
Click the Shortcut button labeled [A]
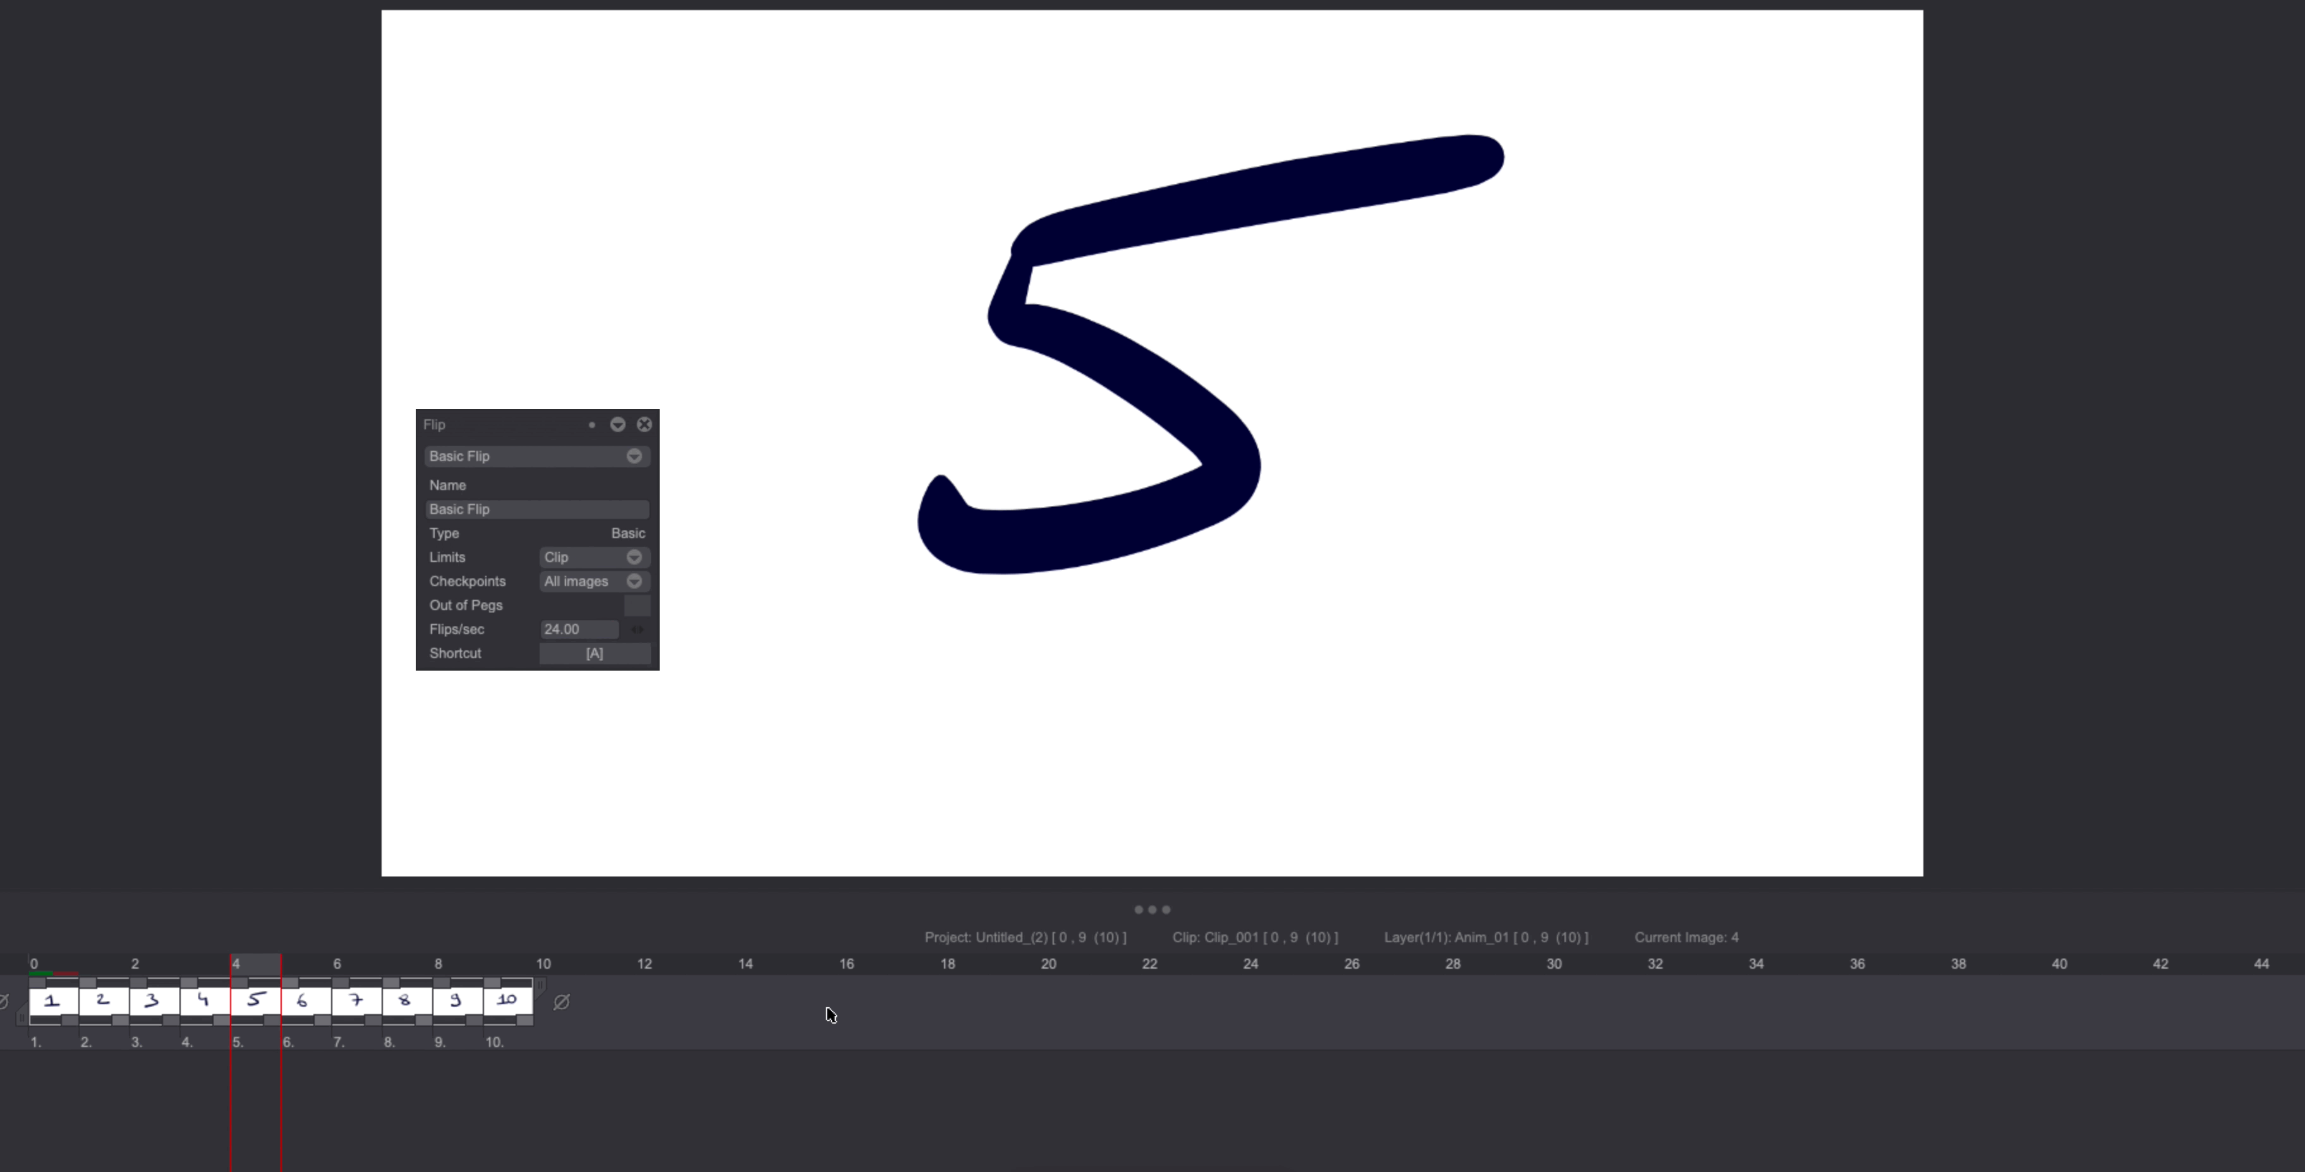pyautogui.click(x=594, y=654)
